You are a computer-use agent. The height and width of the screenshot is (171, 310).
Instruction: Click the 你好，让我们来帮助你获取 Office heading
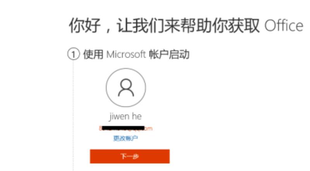click(186, 26)
